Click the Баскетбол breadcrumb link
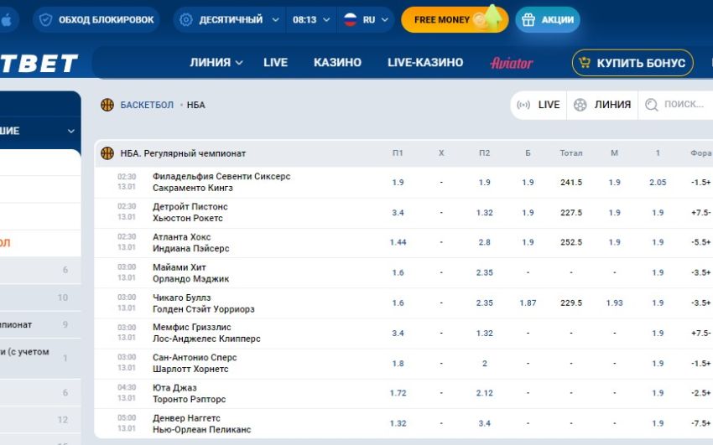Screen dimensions: 713x445 pos(147,105)
